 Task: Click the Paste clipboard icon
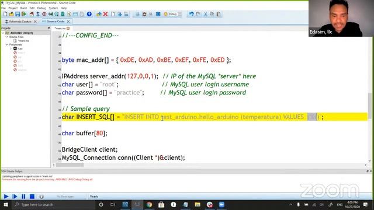[x=219, y=14]
